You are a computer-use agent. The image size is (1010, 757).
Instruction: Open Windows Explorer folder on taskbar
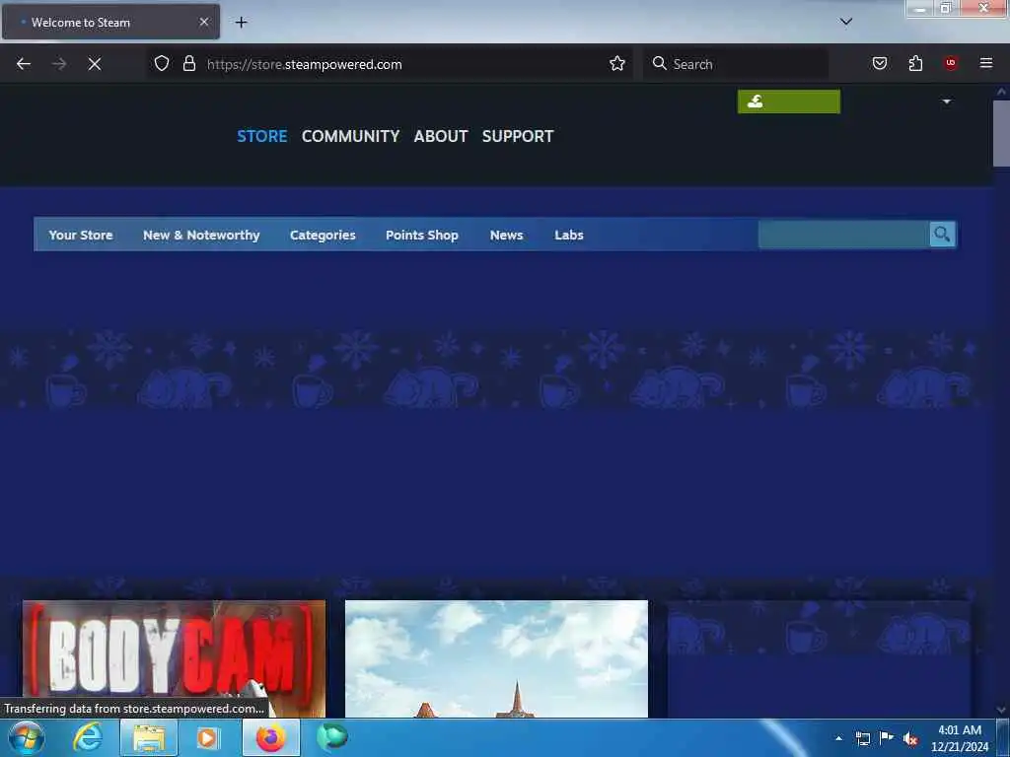click(149, 737)
